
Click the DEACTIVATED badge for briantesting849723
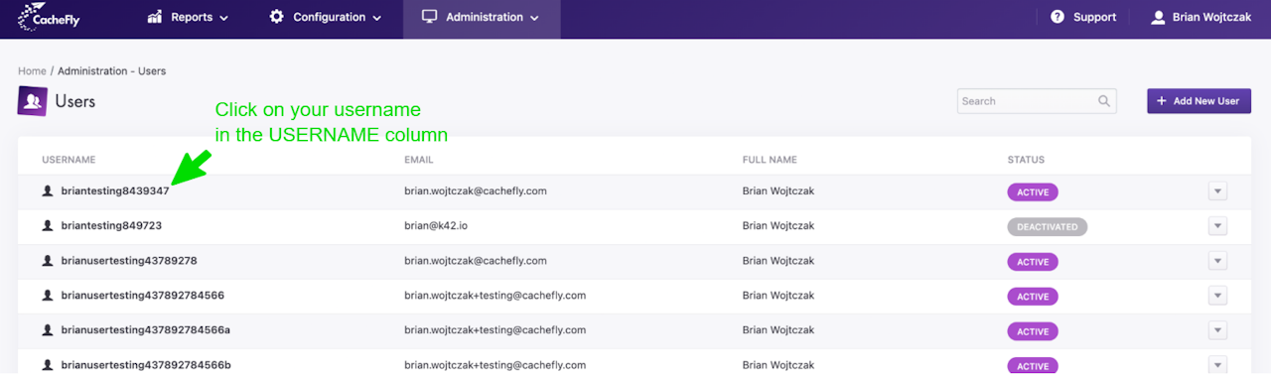(x=1048, y=226)
